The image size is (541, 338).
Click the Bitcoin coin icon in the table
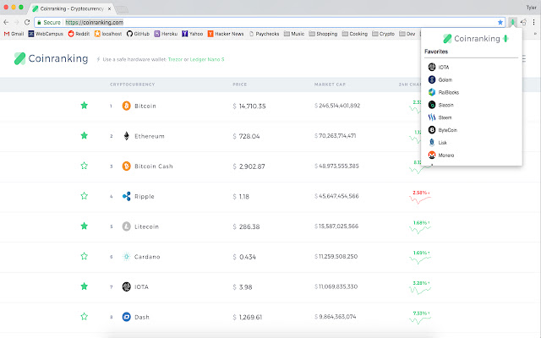pos(127,106)
